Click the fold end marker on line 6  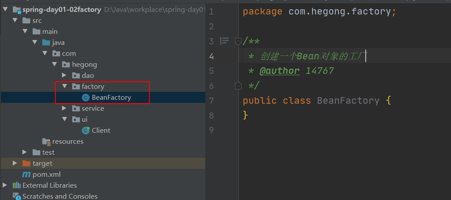pyautogui.click(x=238, y=85)
